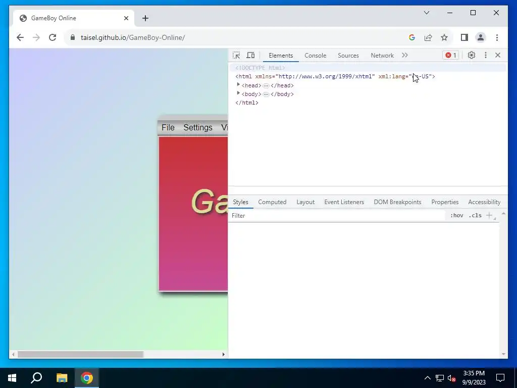Click the ellipsis inside head tag
The image size is (517, 388).
tap(266, 85)
